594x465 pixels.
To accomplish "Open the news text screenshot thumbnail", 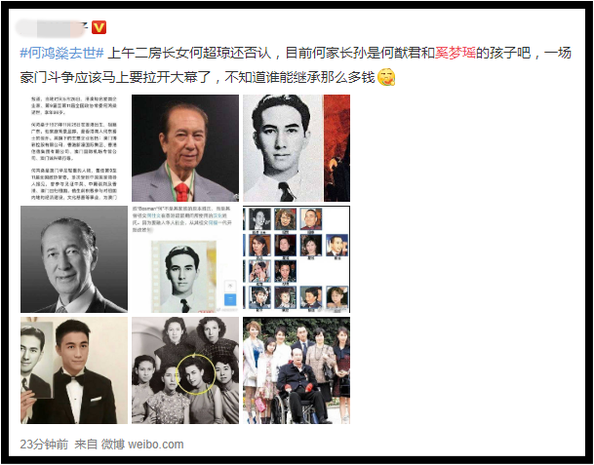I will [x=74, y=147].
